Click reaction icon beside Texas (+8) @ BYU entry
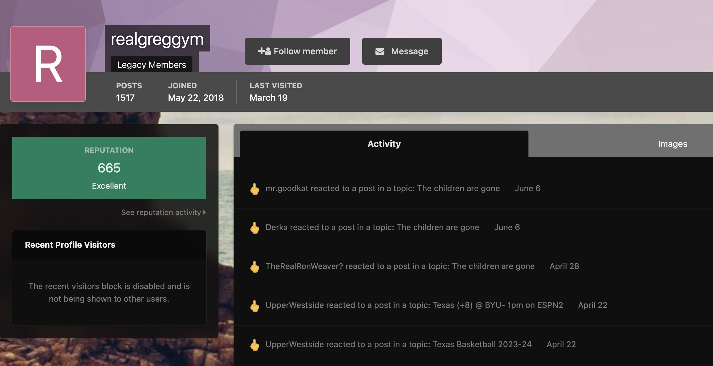Viewport: 713px width, 366px height. [x=255, y=306]
